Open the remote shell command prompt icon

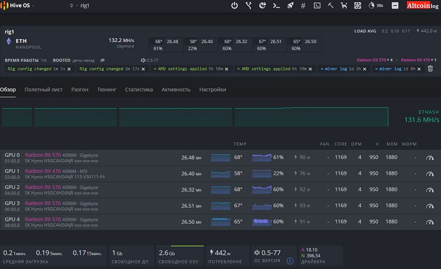[x=276, y=6]
